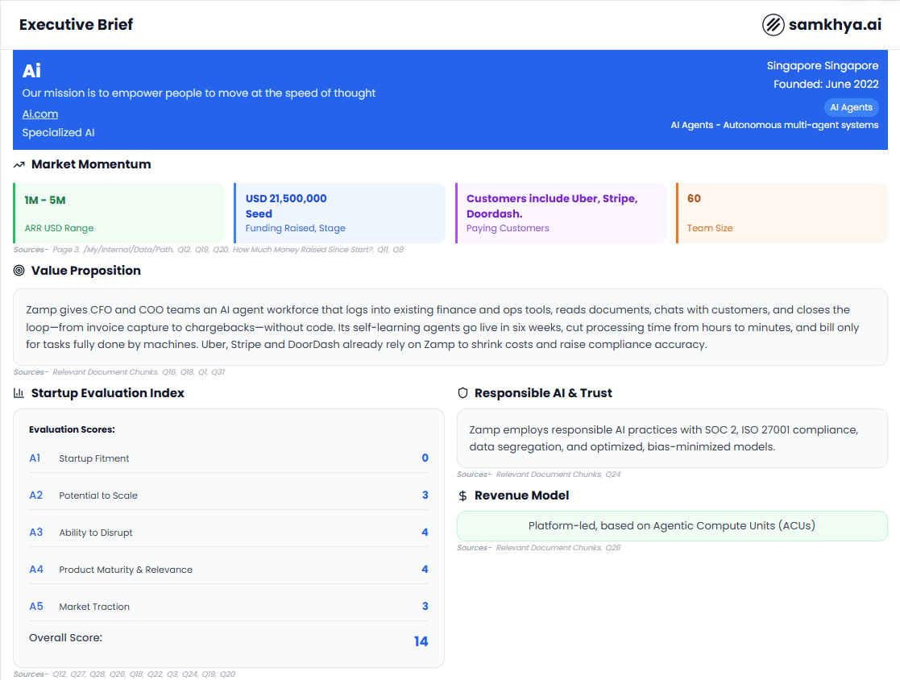Click the Overall Score value 14
This screenshot has width=900, height=680.
(x=421, y=641)
